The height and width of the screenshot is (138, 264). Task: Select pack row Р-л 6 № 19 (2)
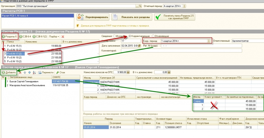pos(50,61)
